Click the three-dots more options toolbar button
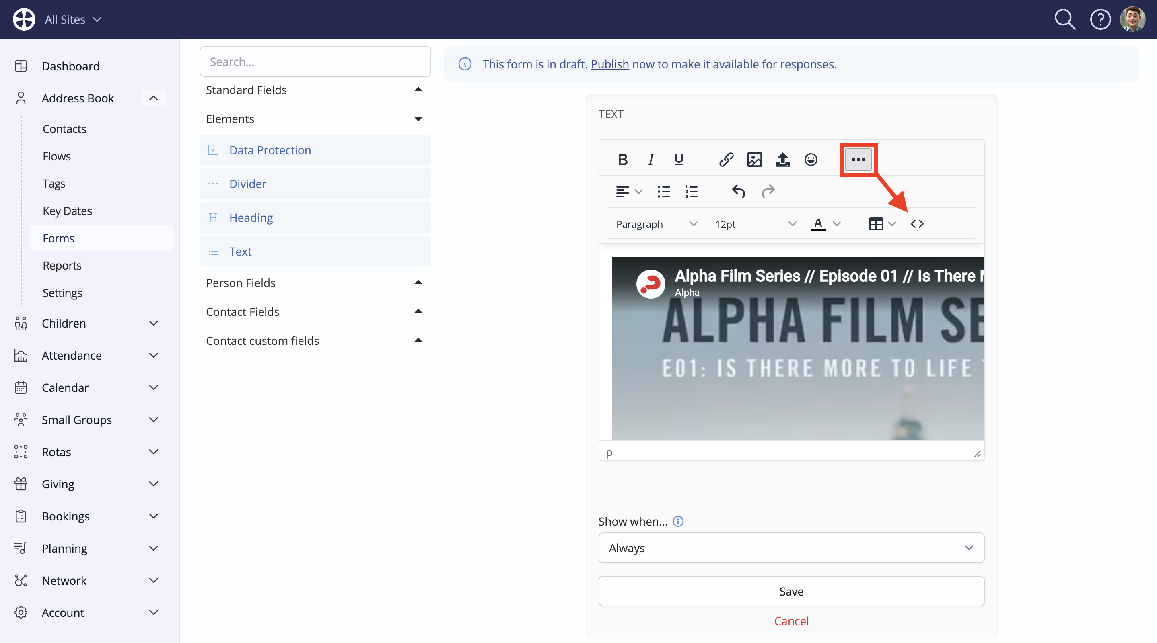The height and width of the screenshot is (643, 1157). (858, 159)
